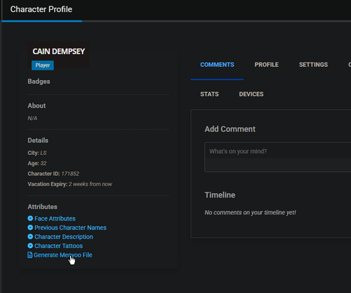
Task: Click the Timeline heading
Action: [x=220, y=195]
